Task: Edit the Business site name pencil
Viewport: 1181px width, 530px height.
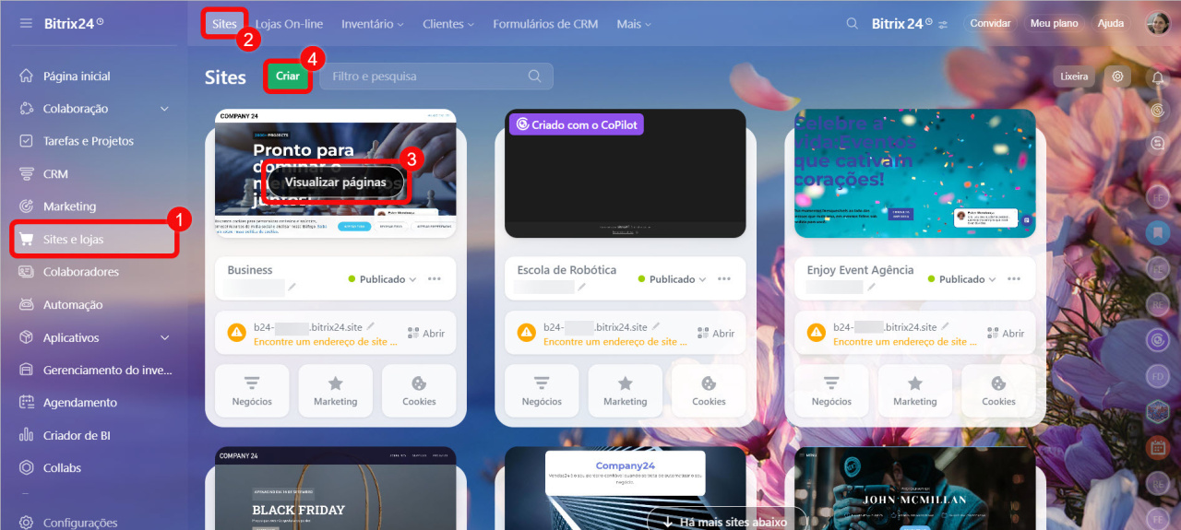Action: (x=292, y=287)
